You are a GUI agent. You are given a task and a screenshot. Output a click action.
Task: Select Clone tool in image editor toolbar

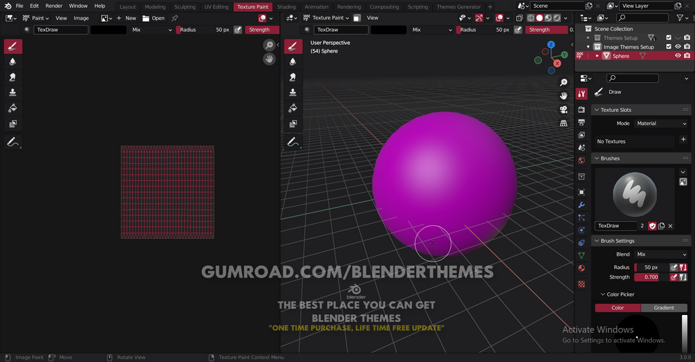tap(13, 93)
